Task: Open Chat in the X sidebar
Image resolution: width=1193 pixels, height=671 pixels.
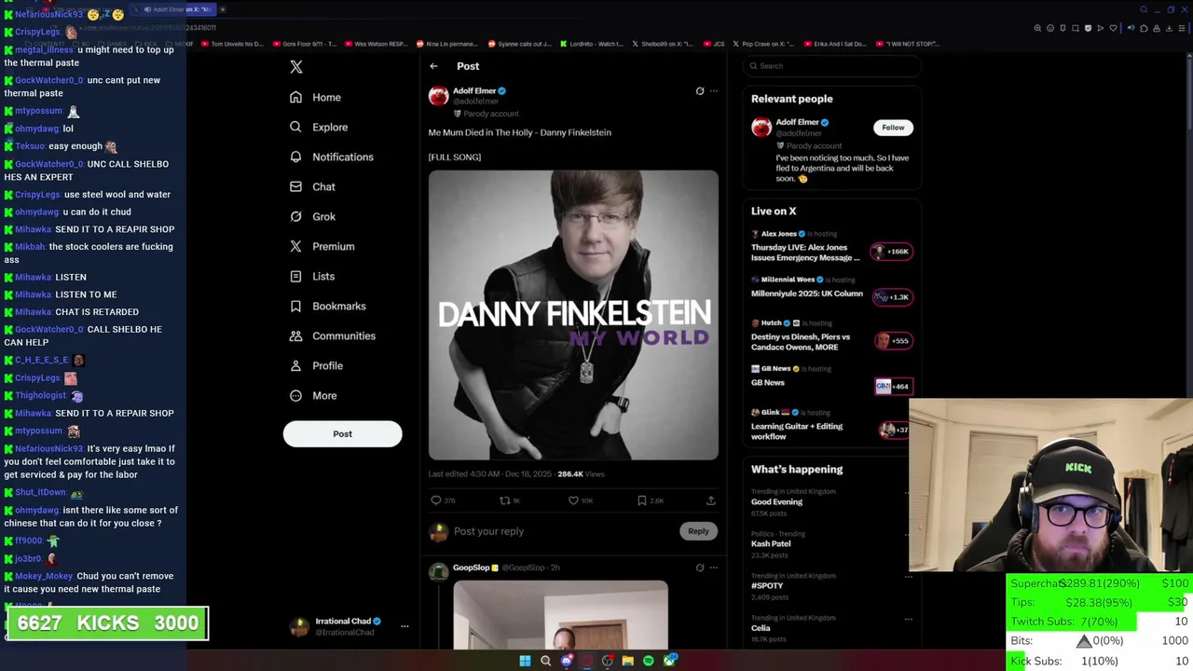Action: (312, 186)
